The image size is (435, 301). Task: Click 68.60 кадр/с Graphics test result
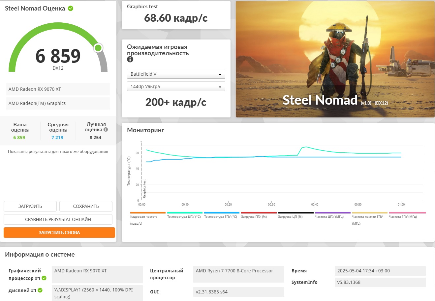(x=176, y=18)
